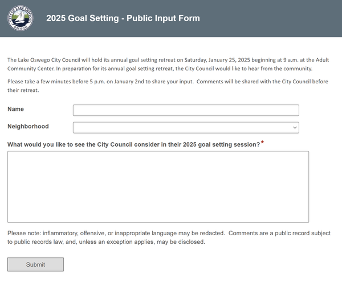Submit the public input form
Image resolution: width=342 pixels, height=290 pixels.
pyautogui.click(x=35, y=264)
